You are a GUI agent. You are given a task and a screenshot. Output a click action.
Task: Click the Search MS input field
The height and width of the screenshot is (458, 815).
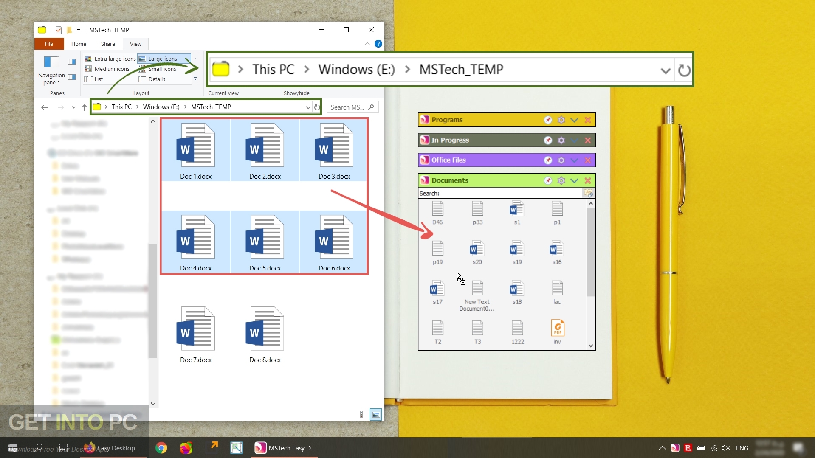pyautogui.click(x=348, y=107)
